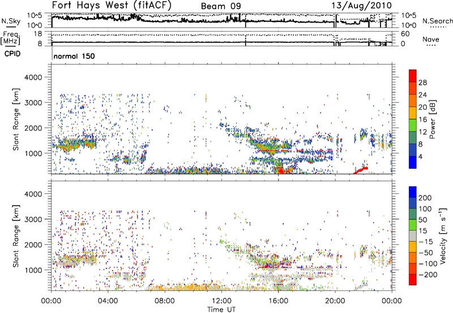The image size is (453, 313).
Task: Click the '12:00' time tick label
Action: pos(221,301)
